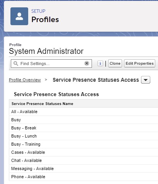Expand the Service Presence Statuses Access dropdown

[146, 80]
